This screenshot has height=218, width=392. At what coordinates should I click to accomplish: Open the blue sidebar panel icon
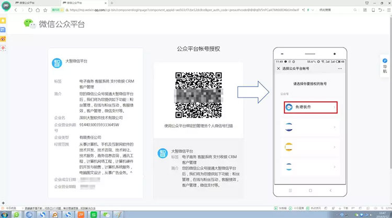(3, 30)
